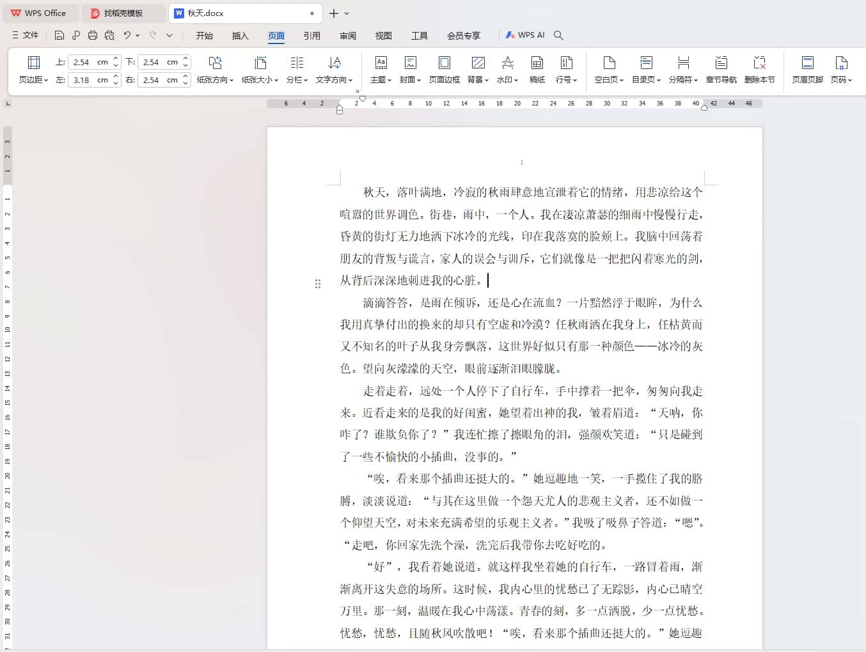Click the 页码 page number icon

pyautogui.click(x=841, y=63)
